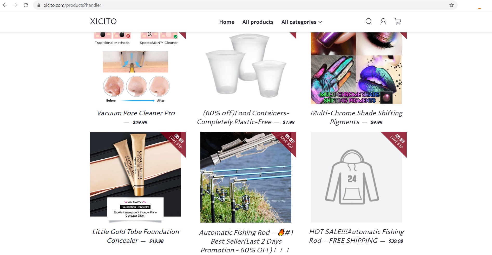The height and width of the screenshot is (255, 492).
Task: Open the shopping cart icon
Action: click(398, 22)
